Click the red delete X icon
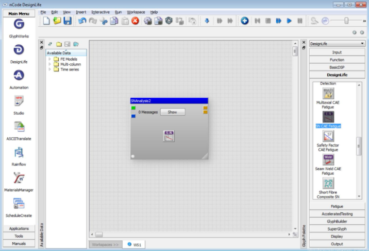The height and width of the screenshot is (251, 369). (136, 21)
